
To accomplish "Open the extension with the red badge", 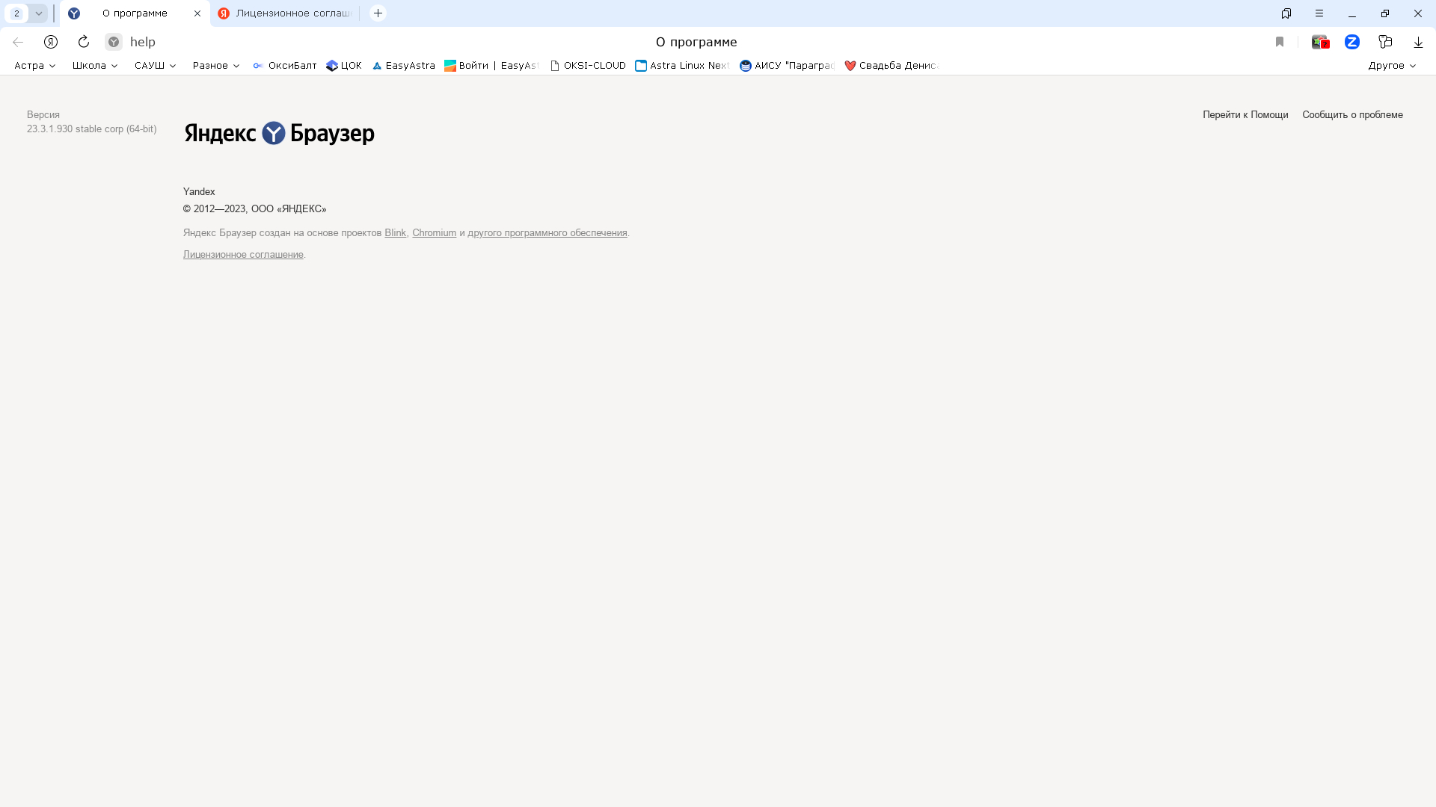I will tap(1320, 42).
